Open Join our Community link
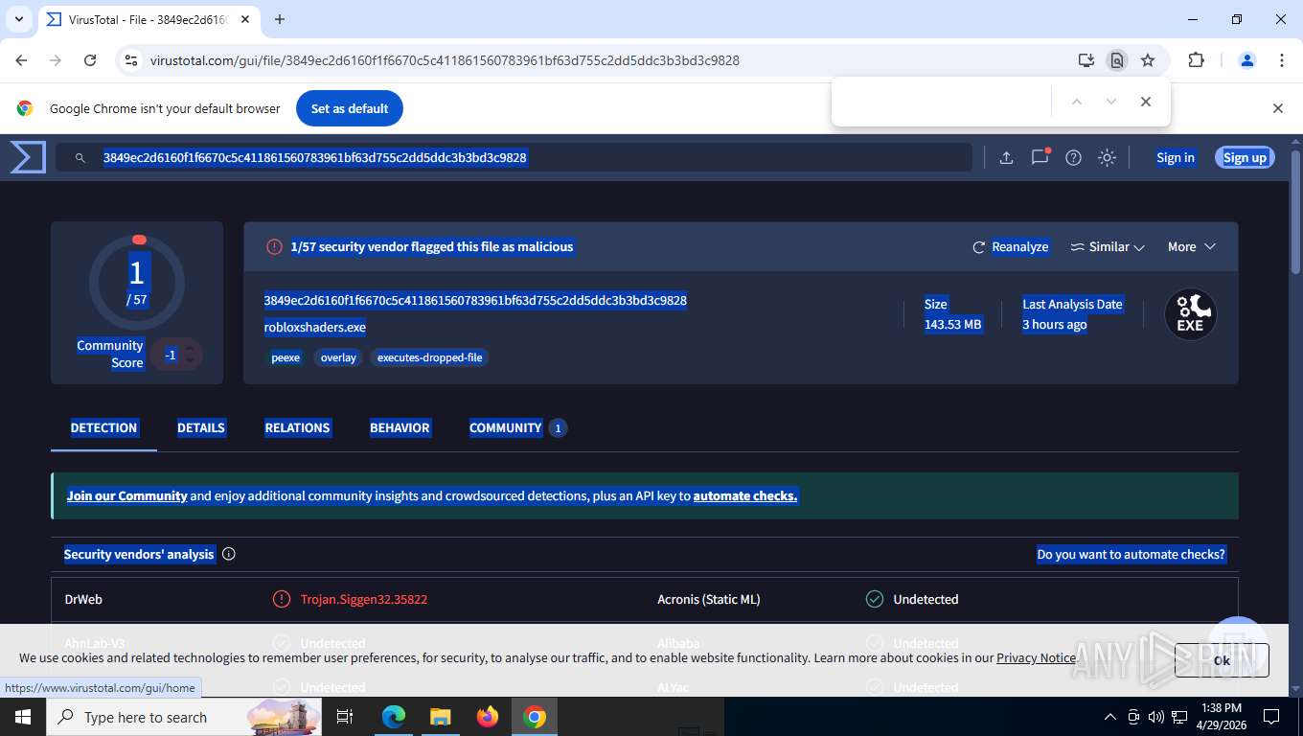The height and width of the screenshot is (736, 1303). click(x=126, y=495)
